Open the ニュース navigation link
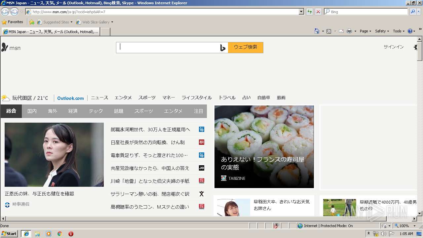423x238 pixels. [x=99, y=98]
